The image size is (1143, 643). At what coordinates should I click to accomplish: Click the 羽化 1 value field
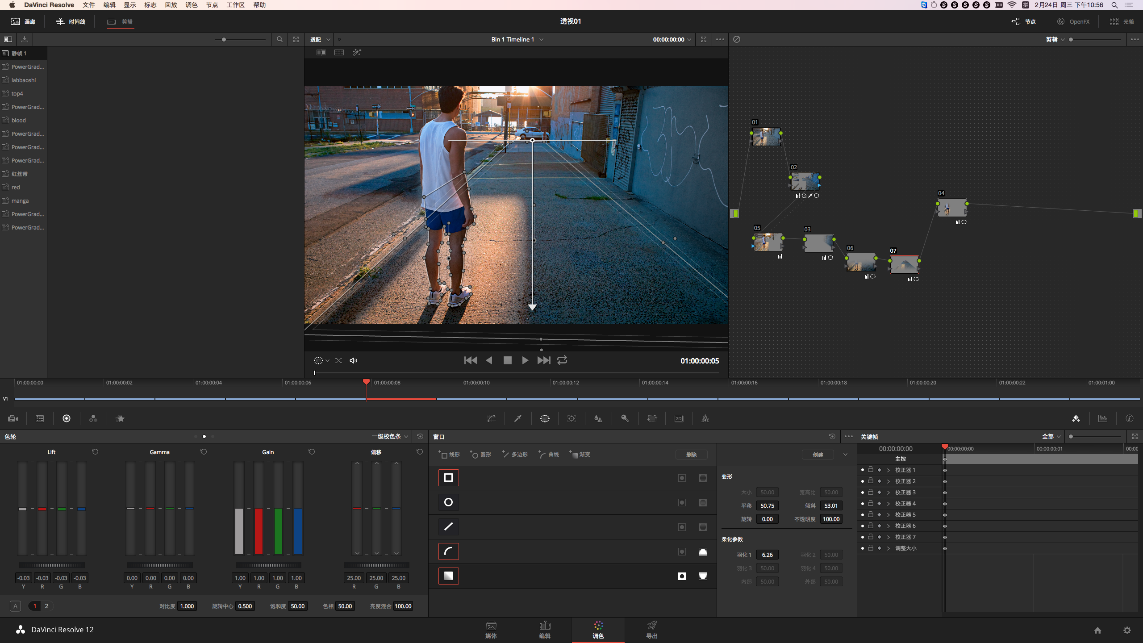click(767, 555)
